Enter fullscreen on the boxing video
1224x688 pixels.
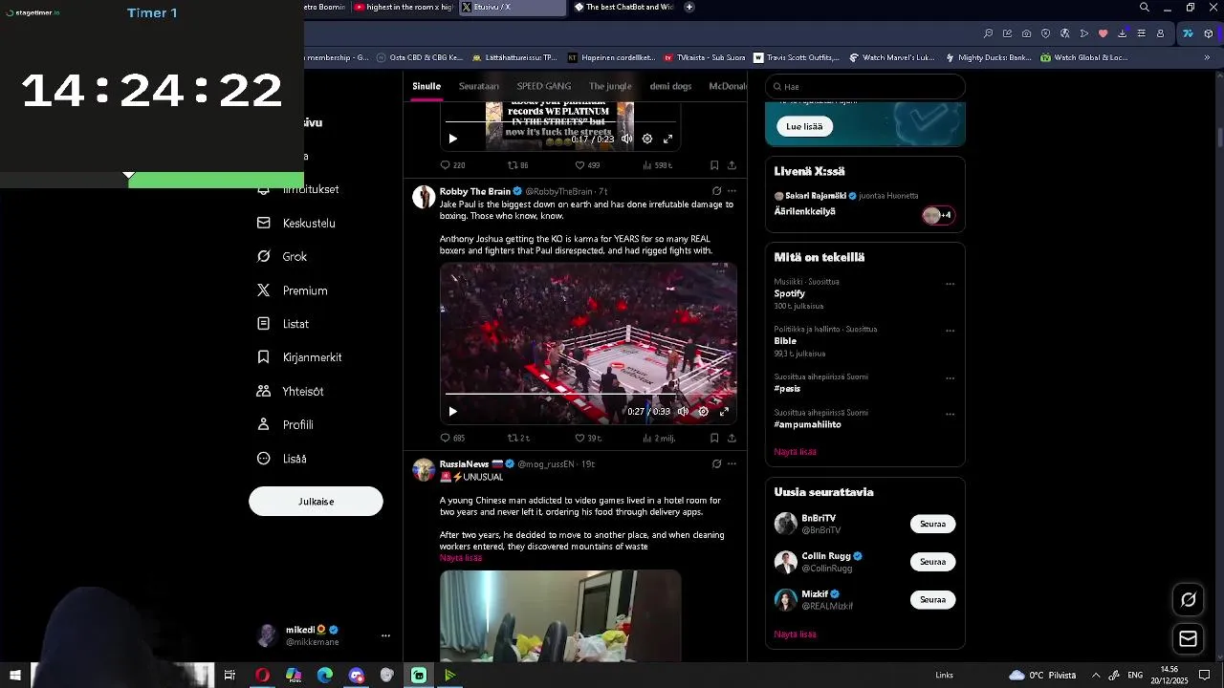(x=724, y=412)
